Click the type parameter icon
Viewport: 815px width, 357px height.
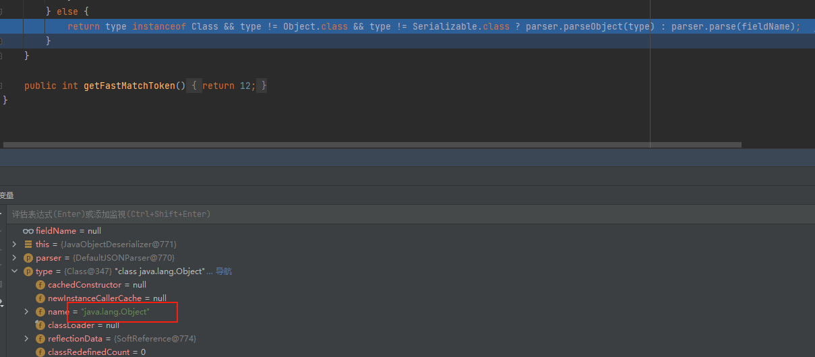coord(28,271)
